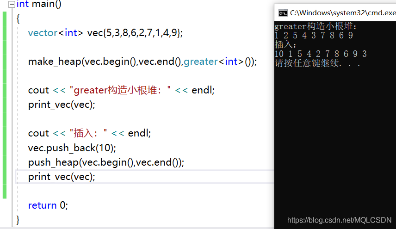396x229 pixels.
Task: Click the cout '插入：' line
Action: [x=89, y=133]
